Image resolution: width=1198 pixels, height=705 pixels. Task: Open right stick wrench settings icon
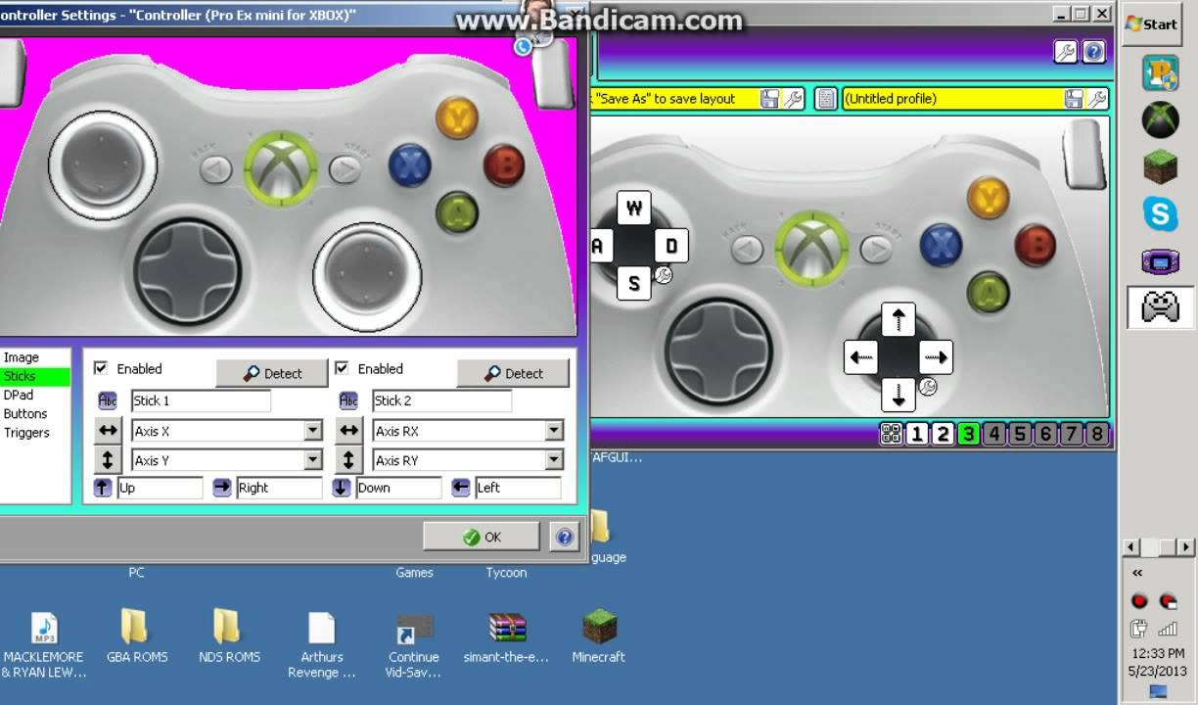tap(928, 387)
